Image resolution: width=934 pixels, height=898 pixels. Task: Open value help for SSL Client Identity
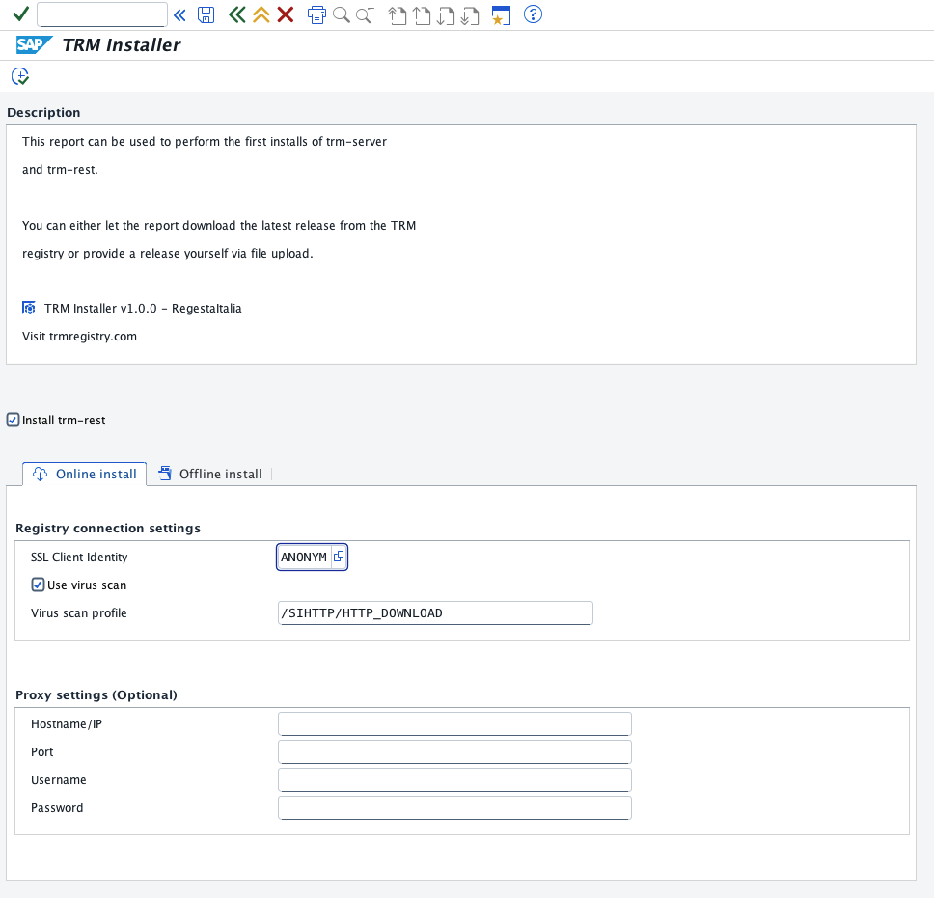339,558
